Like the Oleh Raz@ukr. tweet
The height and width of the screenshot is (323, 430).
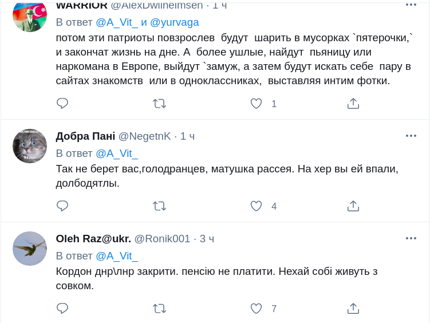tap(257, 309)
